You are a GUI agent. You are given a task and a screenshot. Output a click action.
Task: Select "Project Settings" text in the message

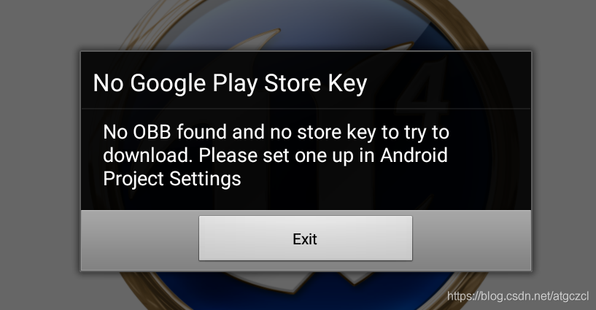pos(172,179)
